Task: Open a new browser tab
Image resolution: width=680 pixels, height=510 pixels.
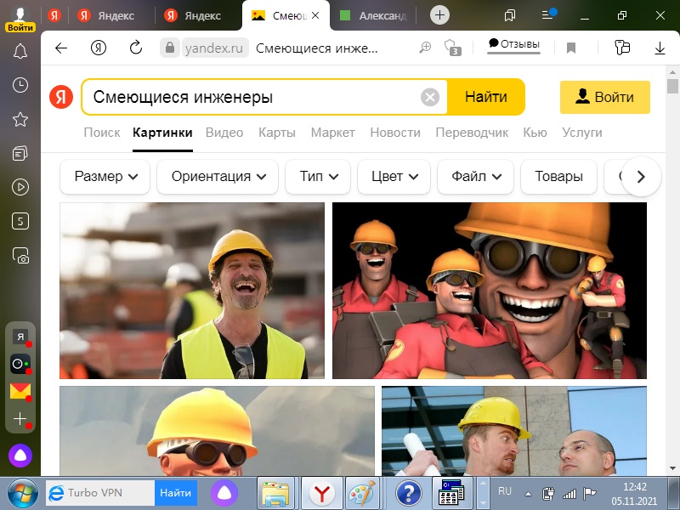Action: pos(439,15)
